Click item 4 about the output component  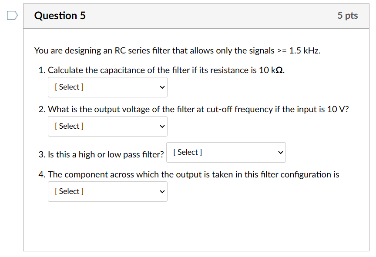coord(189,174)
